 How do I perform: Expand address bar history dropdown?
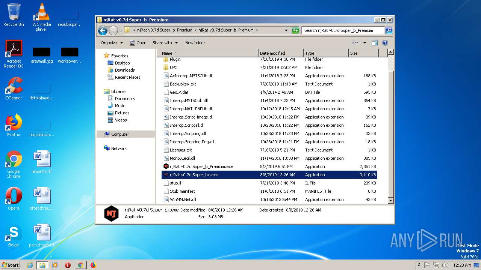coord(286,30)
